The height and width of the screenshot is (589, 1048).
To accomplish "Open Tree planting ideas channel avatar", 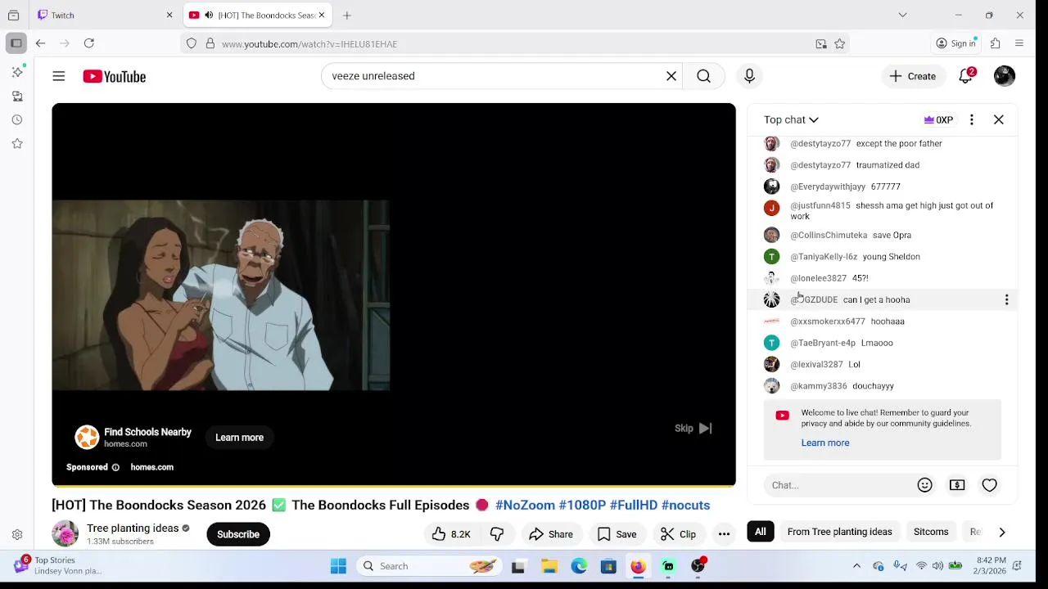I will (x=65, y=534).
